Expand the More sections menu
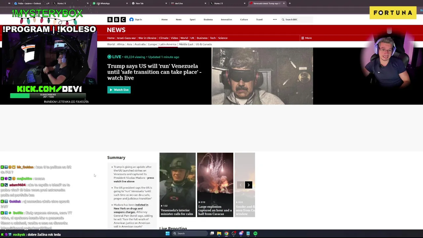This screenshot has height=238, width=423. (306, 38)
